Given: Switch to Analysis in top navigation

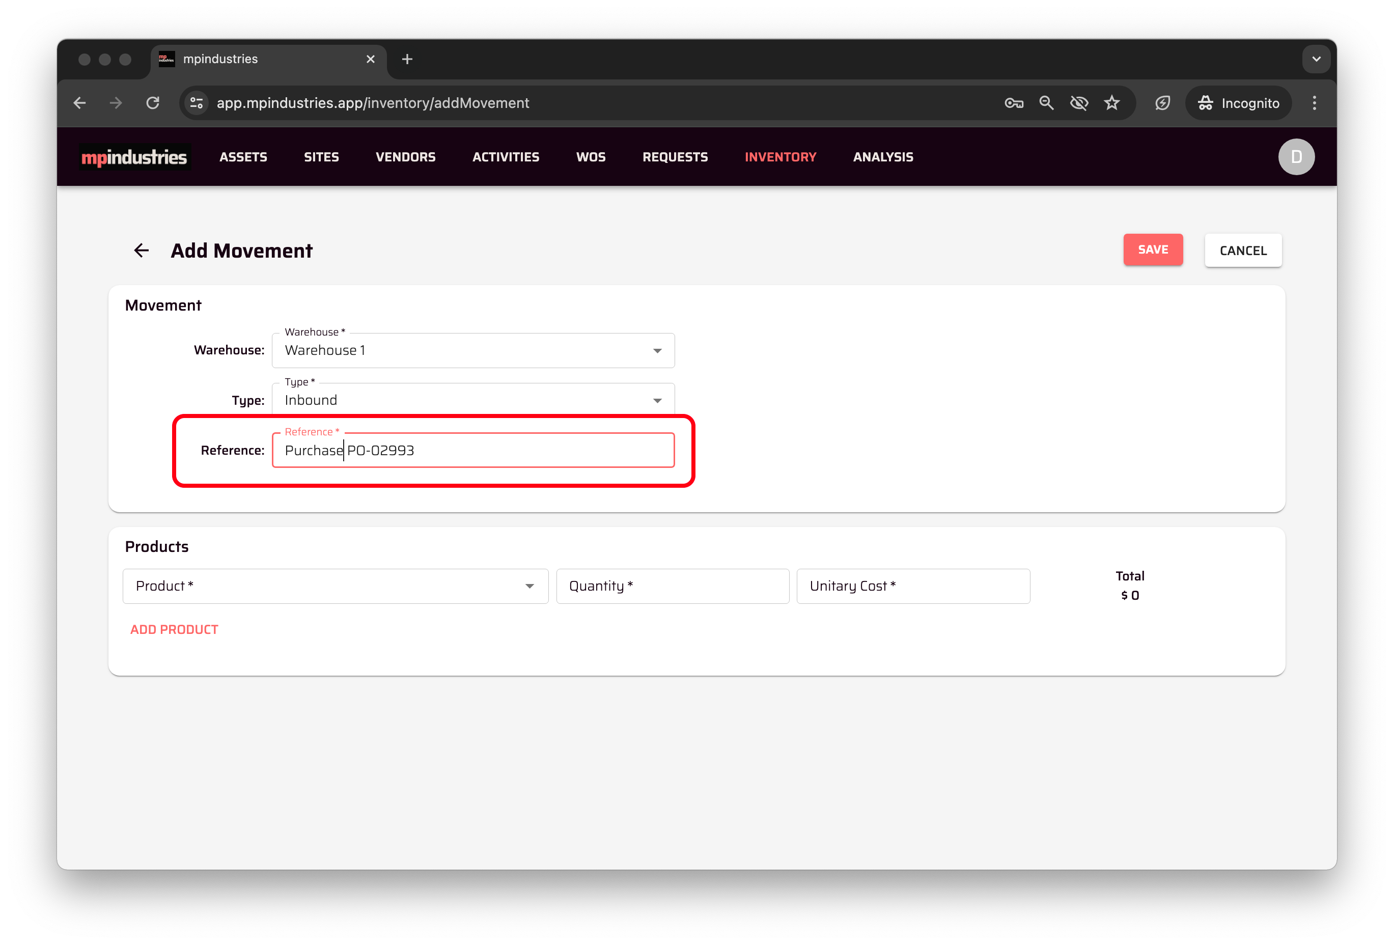Looking at the screenshot, I should click(882, 157).
